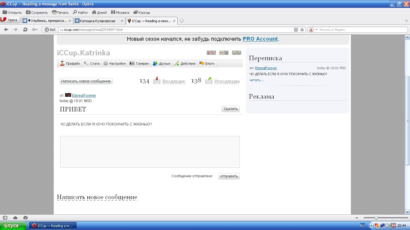This screenshot has height=230, width=410.
Task: Open the читать... link
Action: pyautogui.click(x=257, y=80)
